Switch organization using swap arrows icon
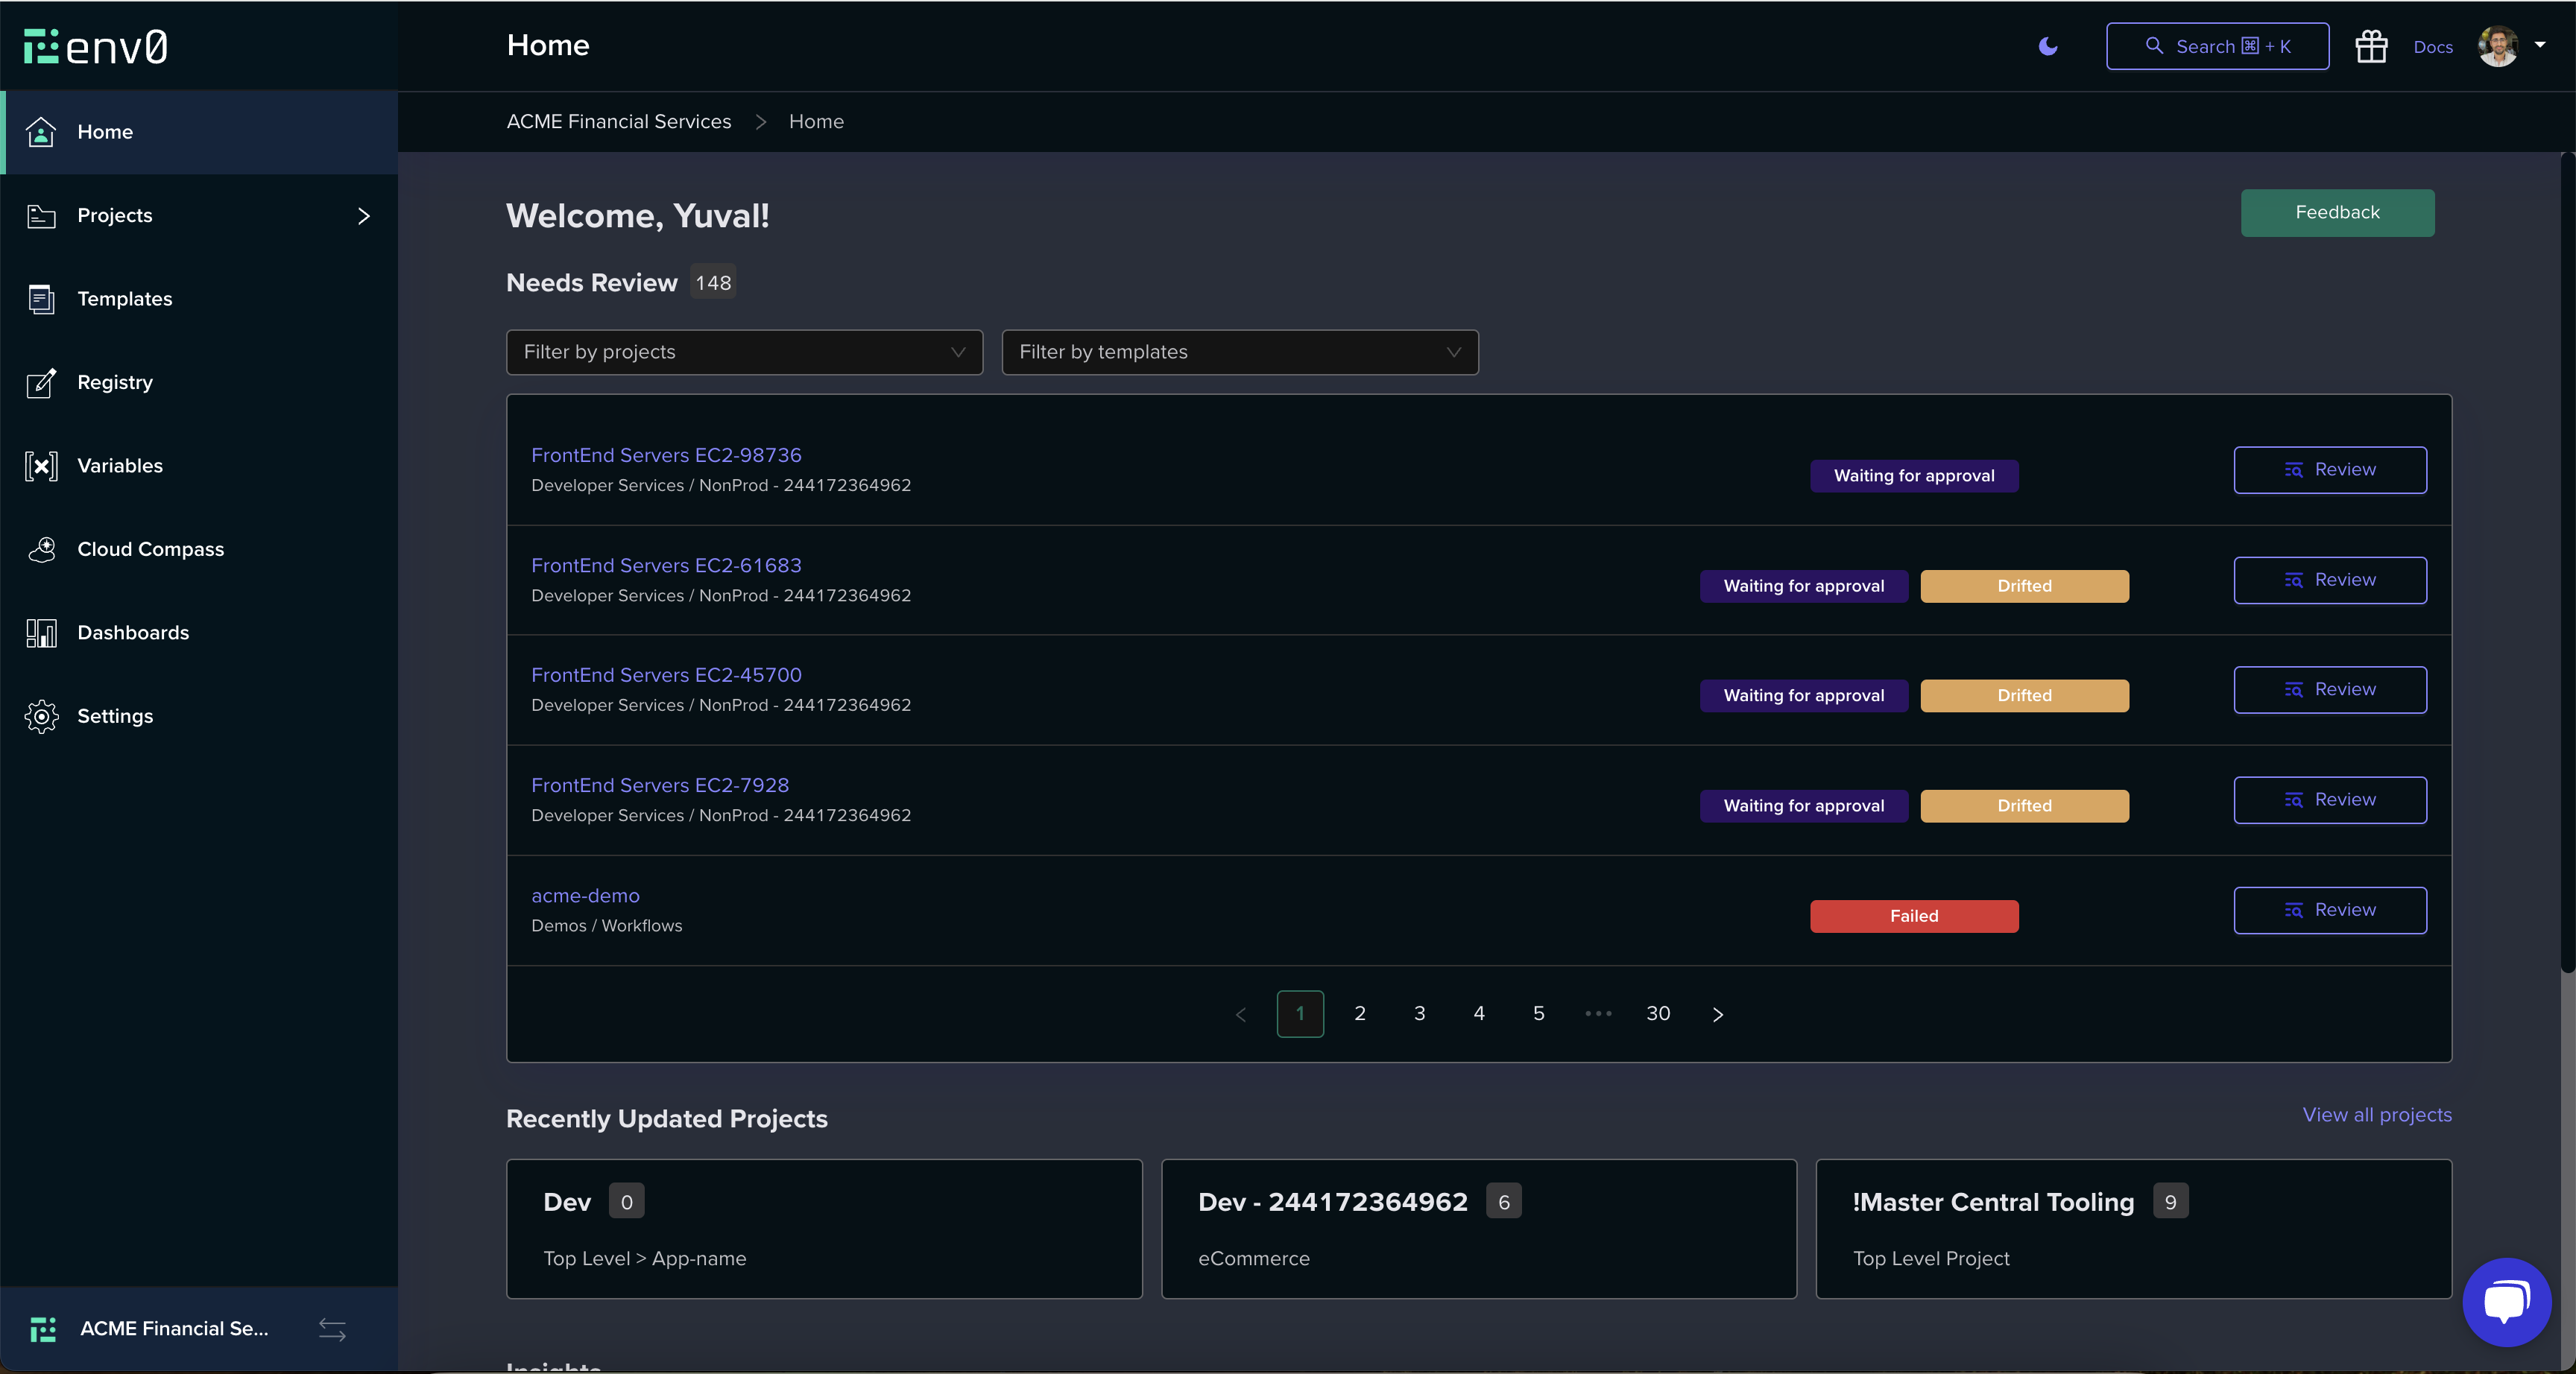 tap(332, 1329)
